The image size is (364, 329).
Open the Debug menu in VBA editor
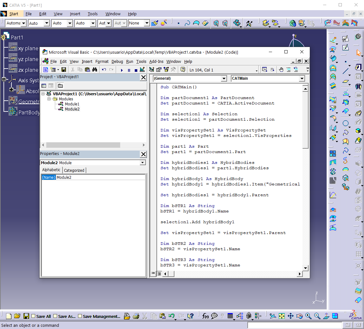[x=117, y=61]
